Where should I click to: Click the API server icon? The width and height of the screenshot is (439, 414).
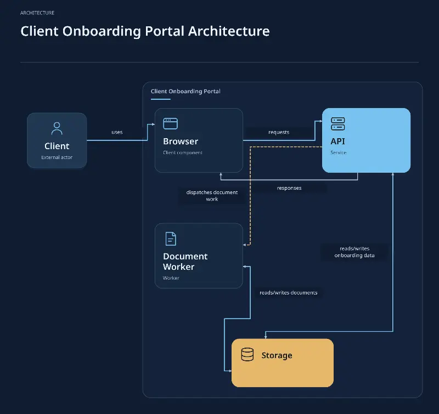click(338, 123)
